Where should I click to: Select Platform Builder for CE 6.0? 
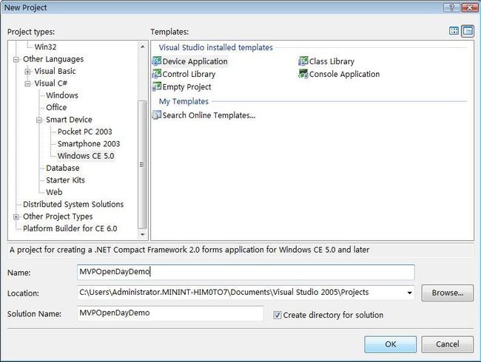coord(70,228)
